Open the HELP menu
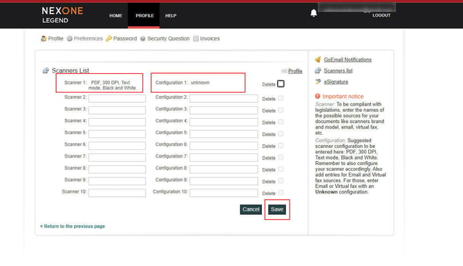This screenshot has width=463, height=266. point(171,16)
